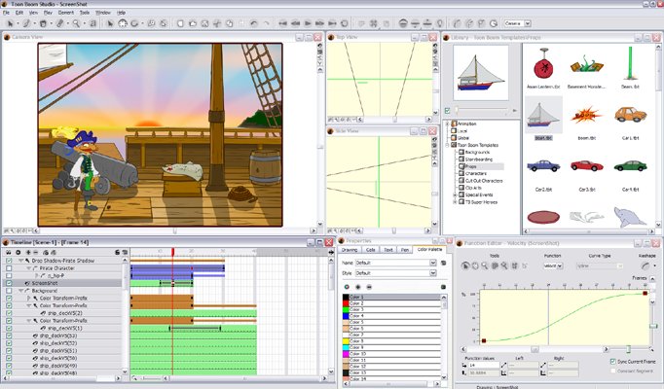Collapse the Pirate Character timeline layer

tap(29, 268)
